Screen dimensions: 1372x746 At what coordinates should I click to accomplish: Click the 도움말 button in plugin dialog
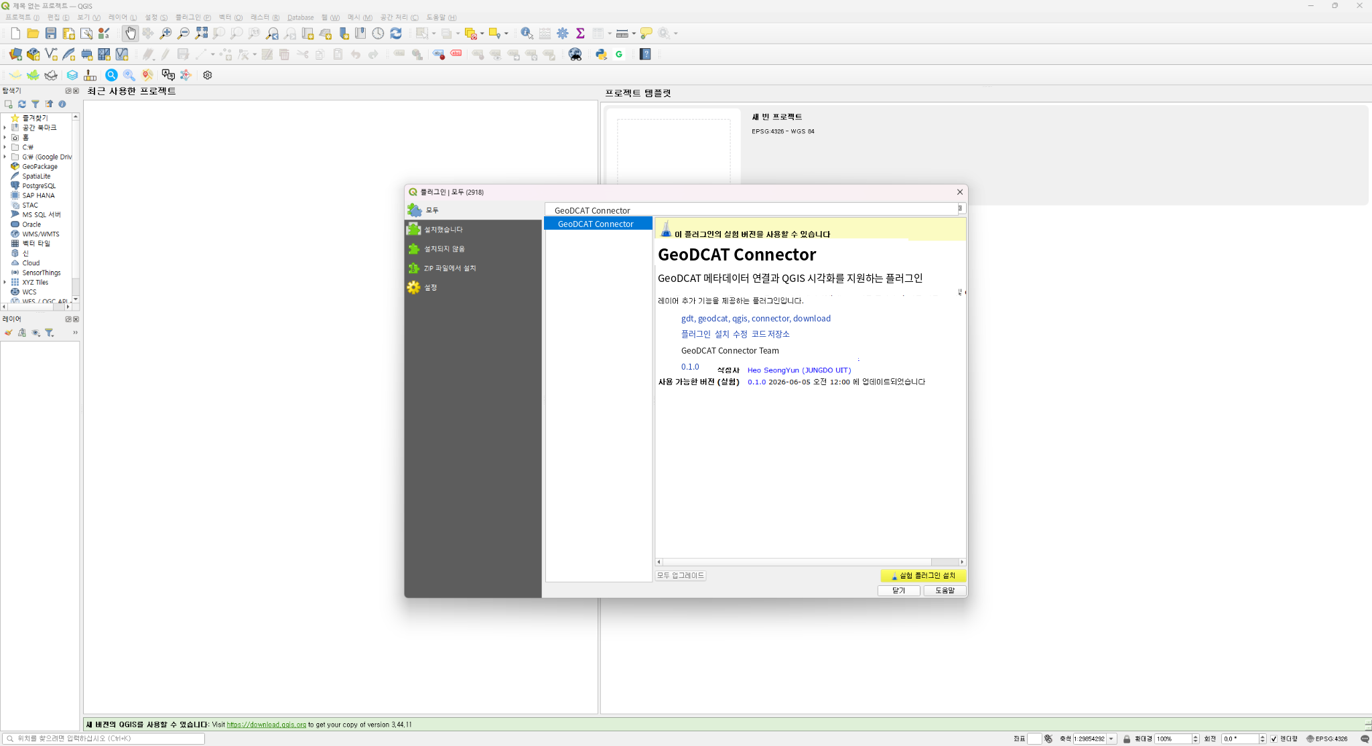pyautogui.click(x=945, y=591)
